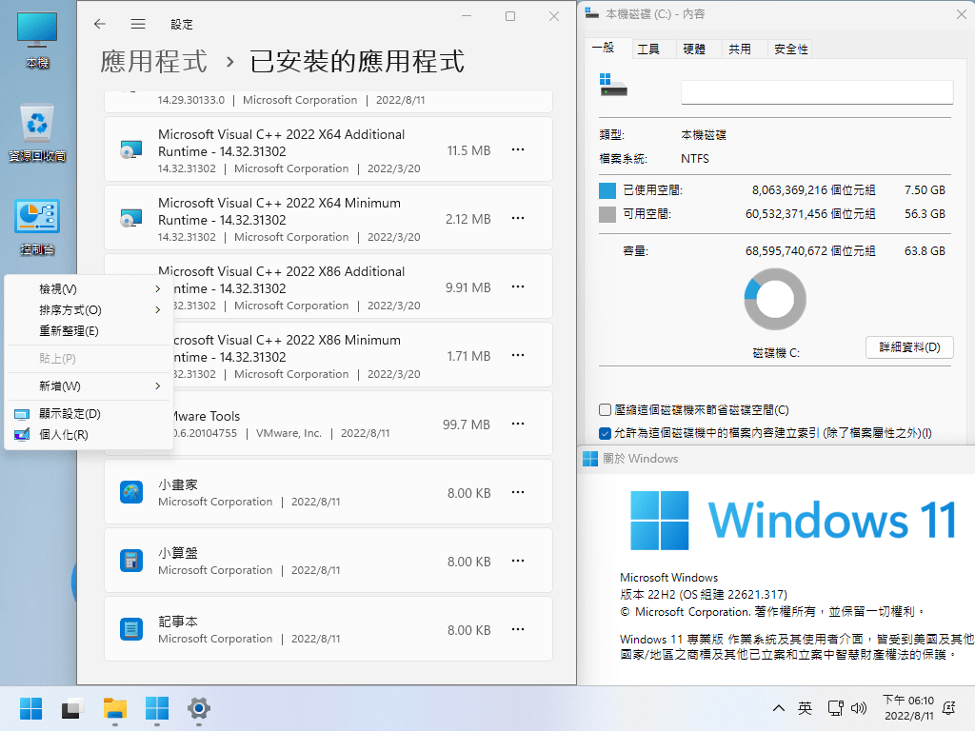Click the VC++ 2022 X64 Minimum Runtime installer icon
This screenshot has width=975, height=731.
(x=131, y=218)
